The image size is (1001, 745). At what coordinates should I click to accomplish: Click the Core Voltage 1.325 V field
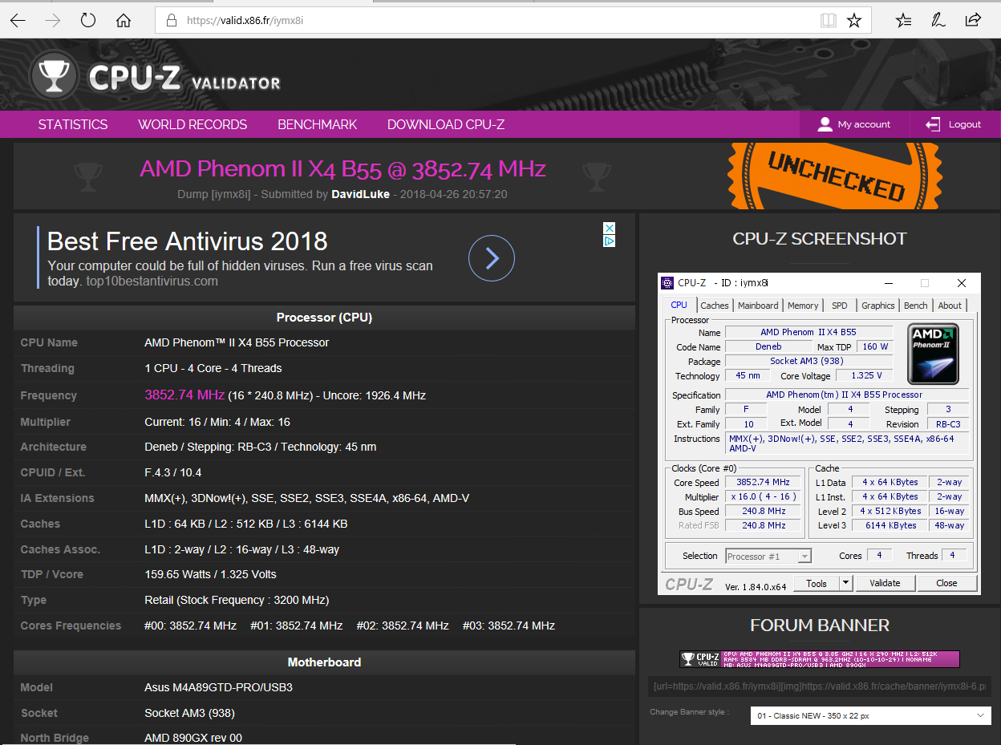tap(864, 375)
